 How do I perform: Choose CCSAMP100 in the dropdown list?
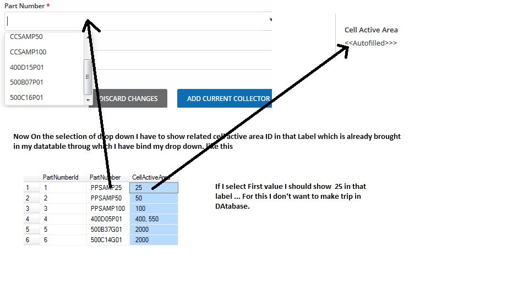click(28, 52)
